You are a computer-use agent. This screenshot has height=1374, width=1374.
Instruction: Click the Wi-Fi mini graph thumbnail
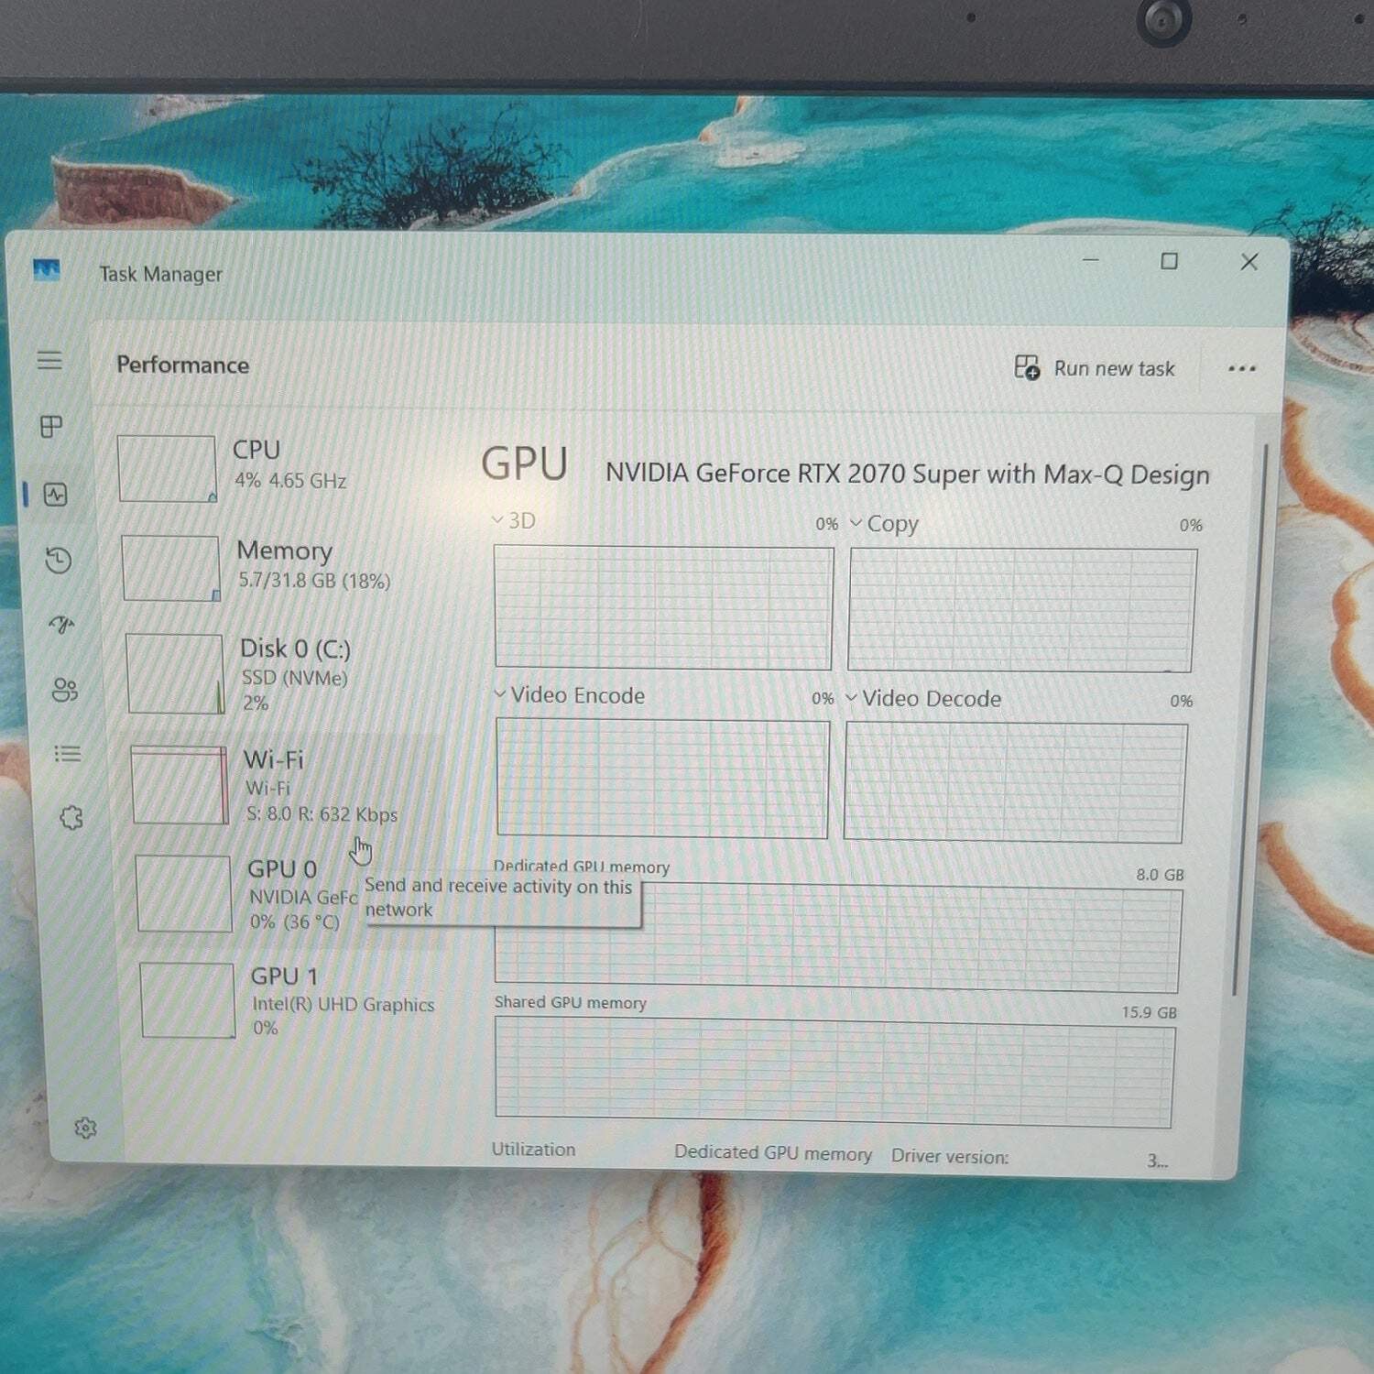pos(180,785)
